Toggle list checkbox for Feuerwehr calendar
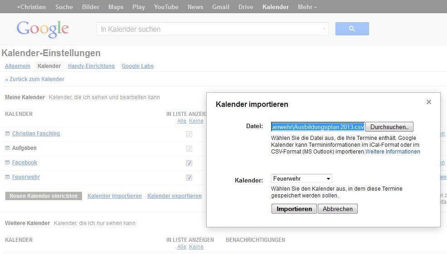Image resolution: width=447 pixels, height=254 pixels. coord(189,177)
